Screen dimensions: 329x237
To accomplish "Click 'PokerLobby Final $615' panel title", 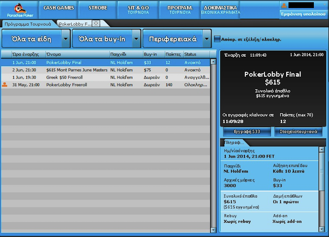I will pyautogui.click(x=272, y=78).
